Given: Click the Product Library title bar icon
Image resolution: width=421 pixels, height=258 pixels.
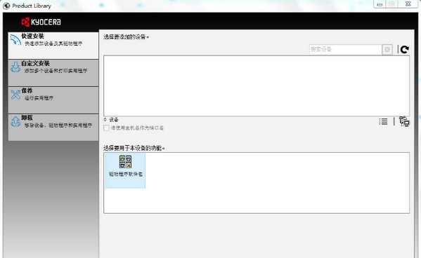Looking at the screenshot, I should click(x=6, y=6).
